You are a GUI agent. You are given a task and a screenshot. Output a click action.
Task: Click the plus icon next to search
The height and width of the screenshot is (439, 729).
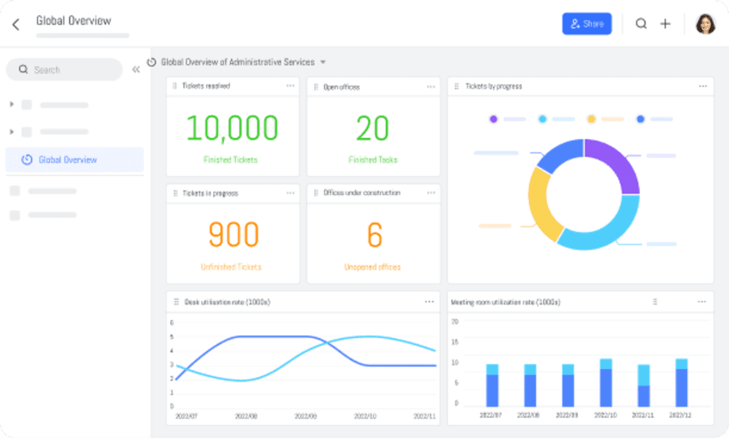(665, 23)
